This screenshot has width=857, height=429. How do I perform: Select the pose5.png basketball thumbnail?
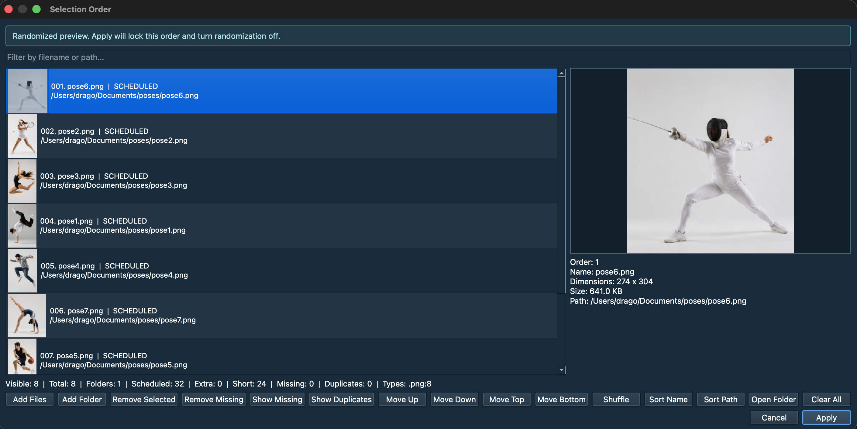[22, 356]
